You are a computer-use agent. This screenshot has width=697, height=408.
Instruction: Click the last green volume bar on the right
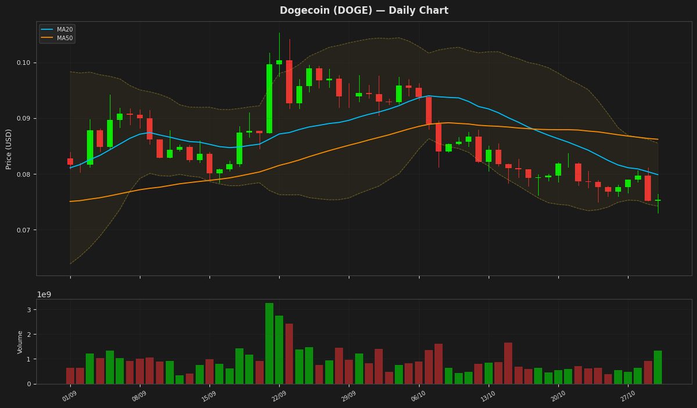[658, 367]
